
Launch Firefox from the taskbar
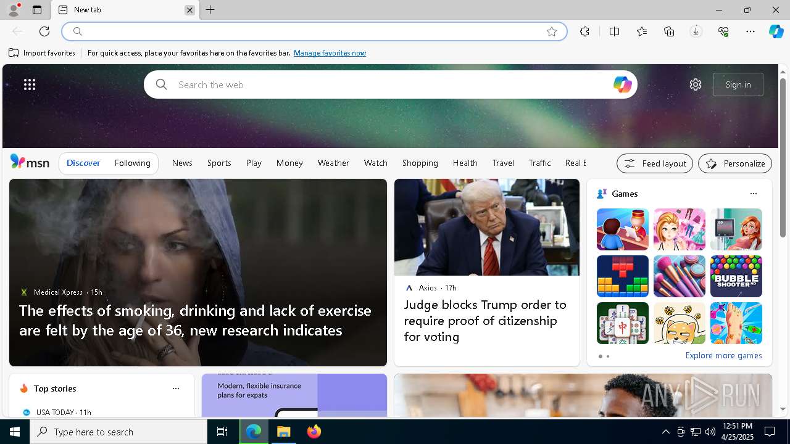click(x=314, y=432)
